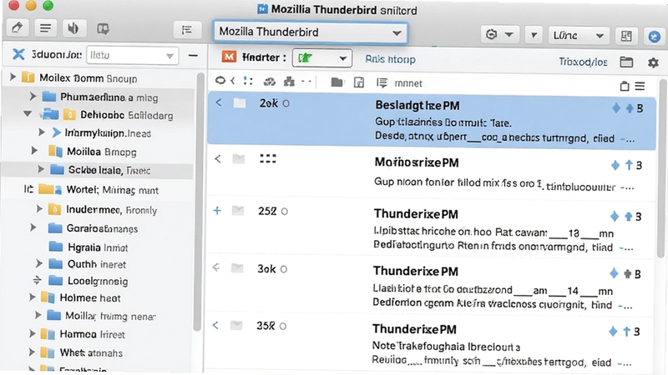This screenshot has height=375, width=668.
Task: Collapse the Dehionbe Sofiiedarg folder
Action: 28,114
